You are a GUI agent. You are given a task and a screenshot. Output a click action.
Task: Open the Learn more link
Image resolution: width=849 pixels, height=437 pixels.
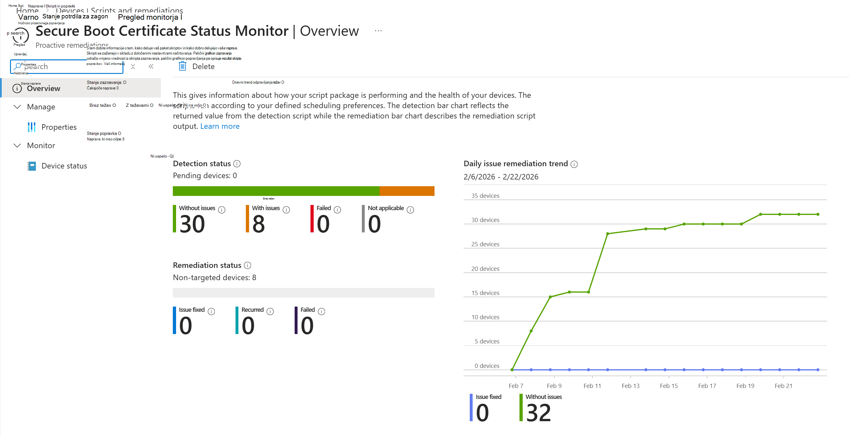pyautogui.click(x=220, y=126)
